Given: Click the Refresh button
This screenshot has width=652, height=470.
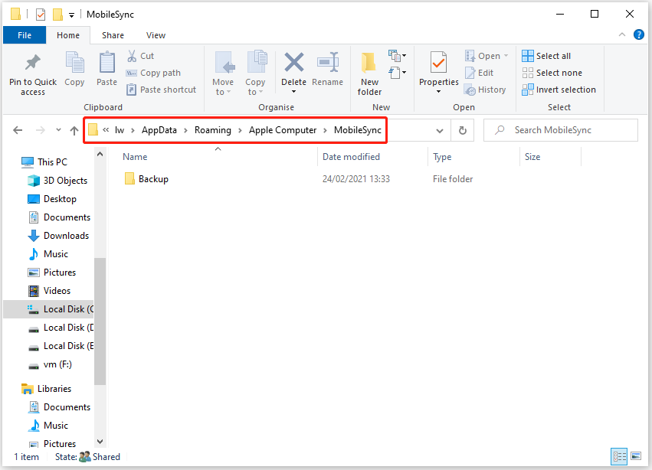Looking at the screenshot, I should (x=463, y=130).
